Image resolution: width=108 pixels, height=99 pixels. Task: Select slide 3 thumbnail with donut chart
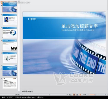pos(10,32)
